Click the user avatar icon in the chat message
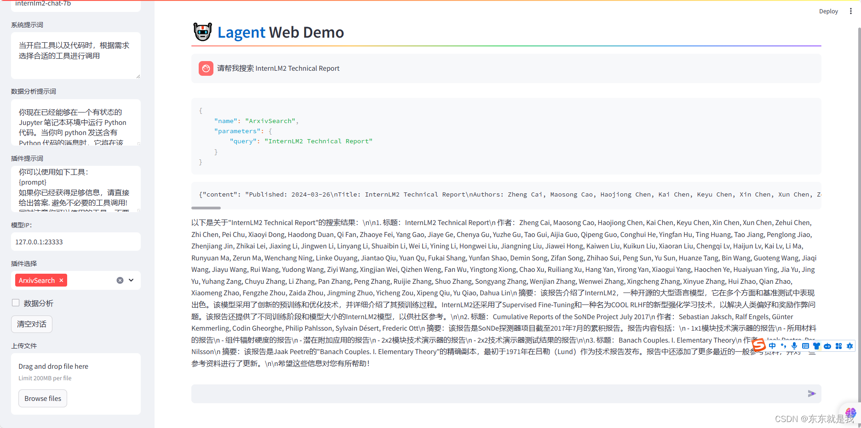Viewport: 861px width, 428px height. click(x=206, y=68)
